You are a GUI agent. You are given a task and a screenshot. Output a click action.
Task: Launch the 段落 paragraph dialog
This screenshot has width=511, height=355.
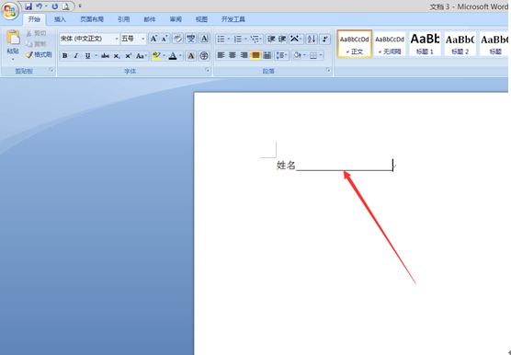pos(328,70)
